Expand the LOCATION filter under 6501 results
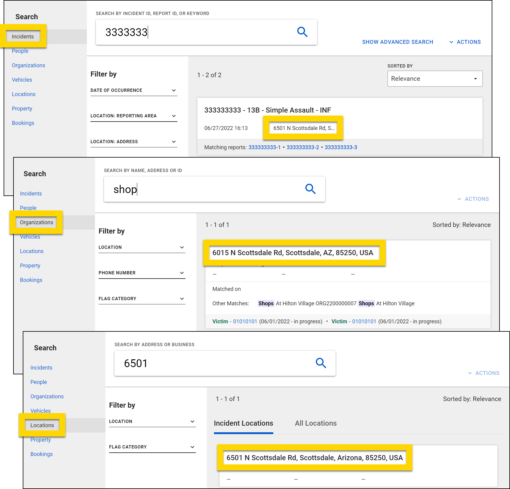The image size is (510, 489). (192, 421)
